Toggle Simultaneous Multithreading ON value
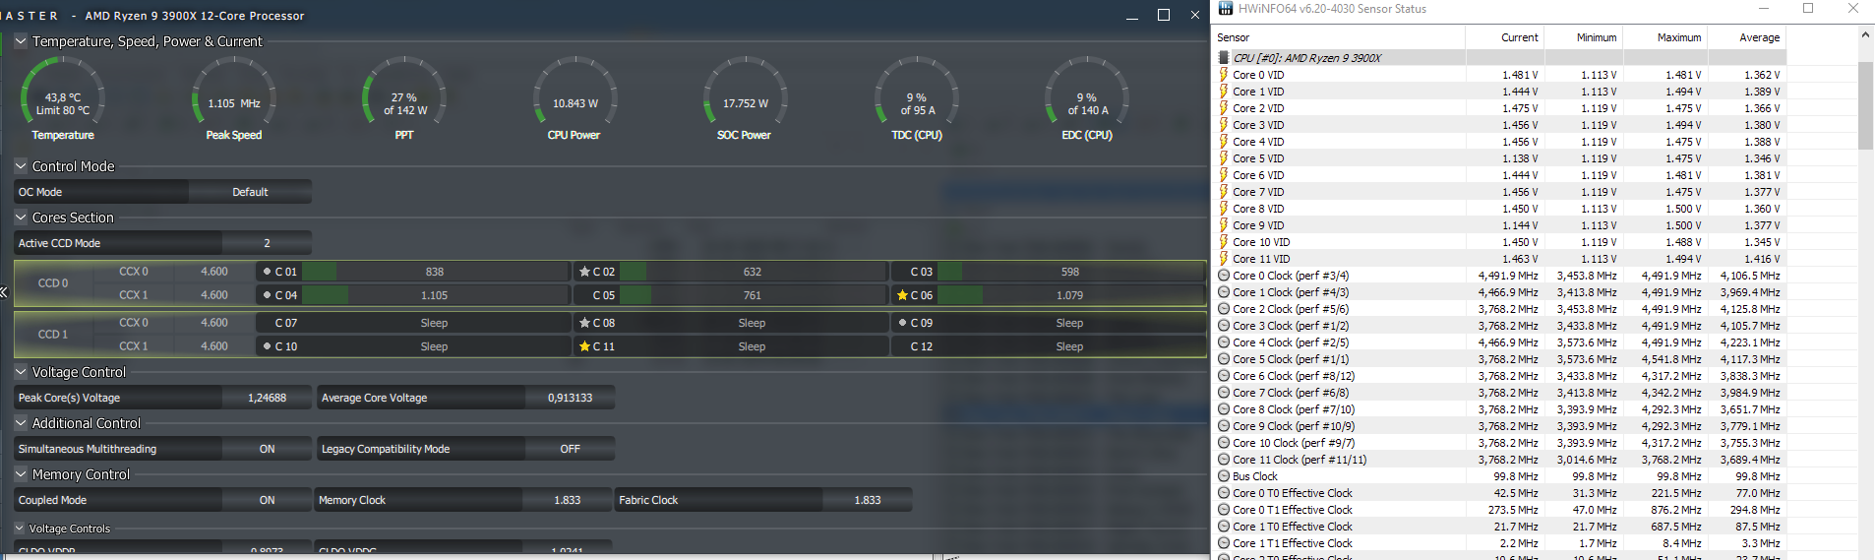The width and height of the screenshot is (1875, 560). coord(267,449)
